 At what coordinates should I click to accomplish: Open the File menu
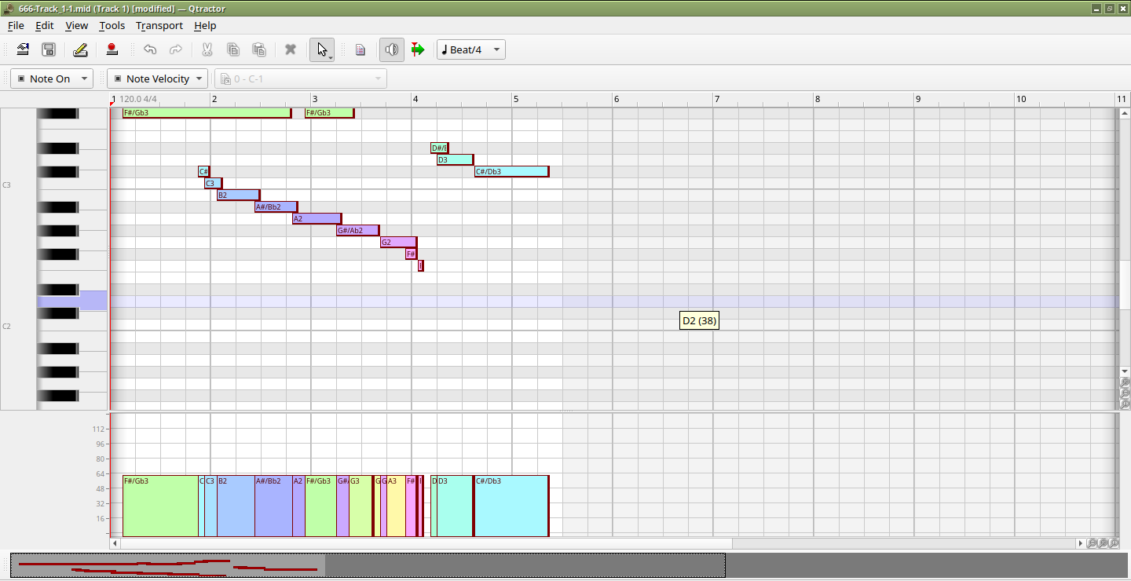pyautogui.click(x=16, y=25)
